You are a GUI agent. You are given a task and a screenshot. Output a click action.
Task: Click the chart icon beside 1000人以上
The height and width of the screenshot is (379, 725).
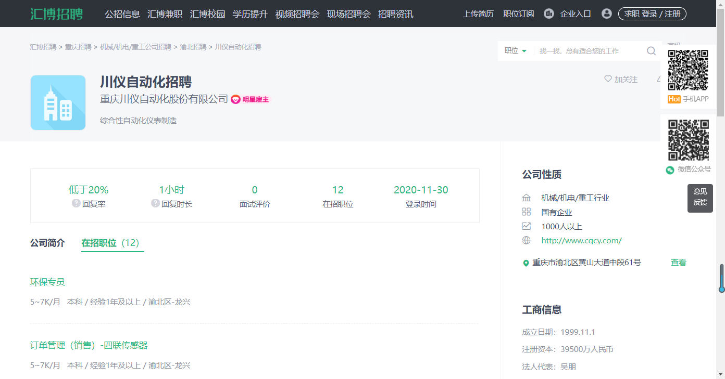click(x=527, y=226)
